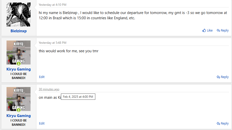Viewport: 232px width, 130px height.
Task: Click Like on the Bielzinxp post
Action: [208, 30]
